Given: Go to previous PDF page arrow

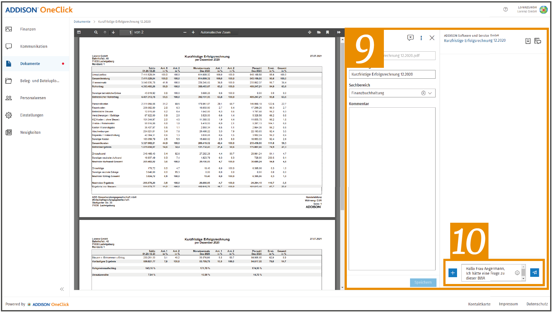Looking at the screenshot, I should pos(105,32).
